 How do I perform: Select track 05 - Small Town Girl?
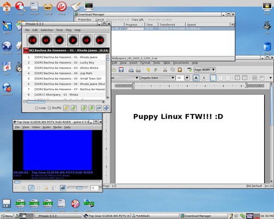64,79
